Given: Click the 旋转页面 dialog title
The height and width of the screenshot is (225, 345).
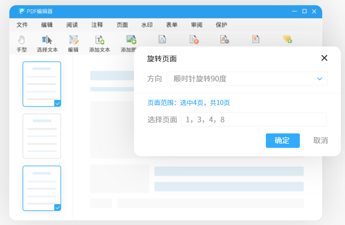Looking at the screenshot, I should pyautogui.click(x=162, y=59).
